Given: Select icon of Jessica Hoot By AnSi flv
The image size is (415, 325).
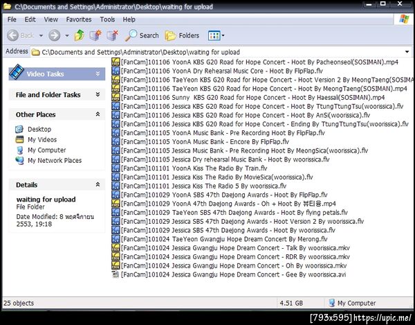Looking at the screenshot, I should [116, 115].
